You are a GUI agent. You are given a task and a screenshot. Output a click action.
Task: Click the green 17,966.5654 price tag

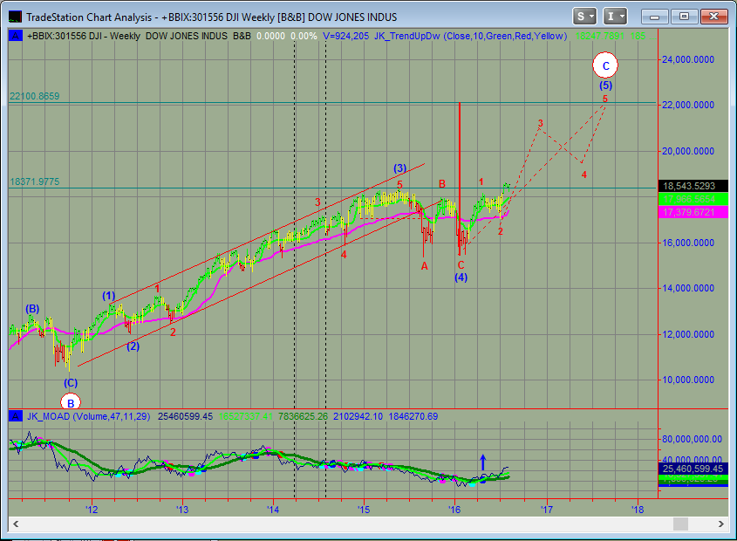pyautogui.click(x=693, y=199)
